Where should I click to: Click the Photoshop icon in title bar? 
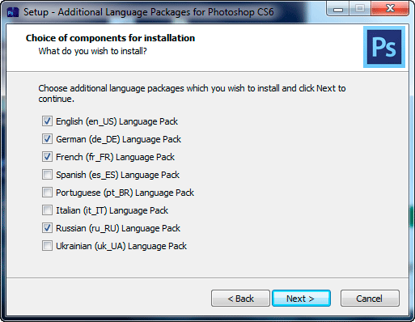click(x=13, y=12)
